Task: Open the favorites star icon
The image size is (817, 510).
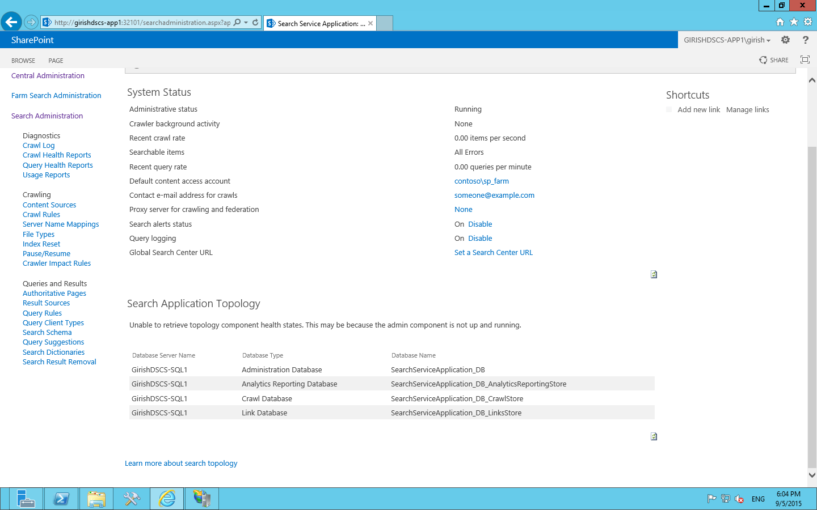Action: (x=794, y=22)
